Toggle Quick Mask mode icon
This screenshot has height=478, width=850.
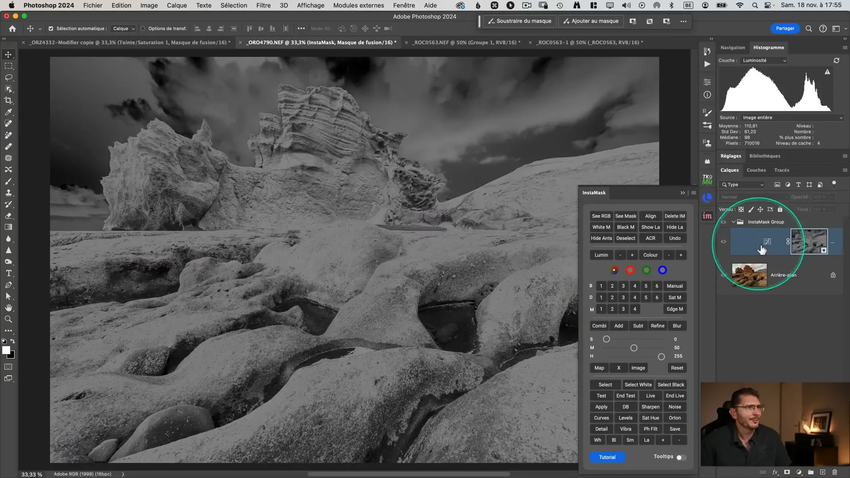8,367
